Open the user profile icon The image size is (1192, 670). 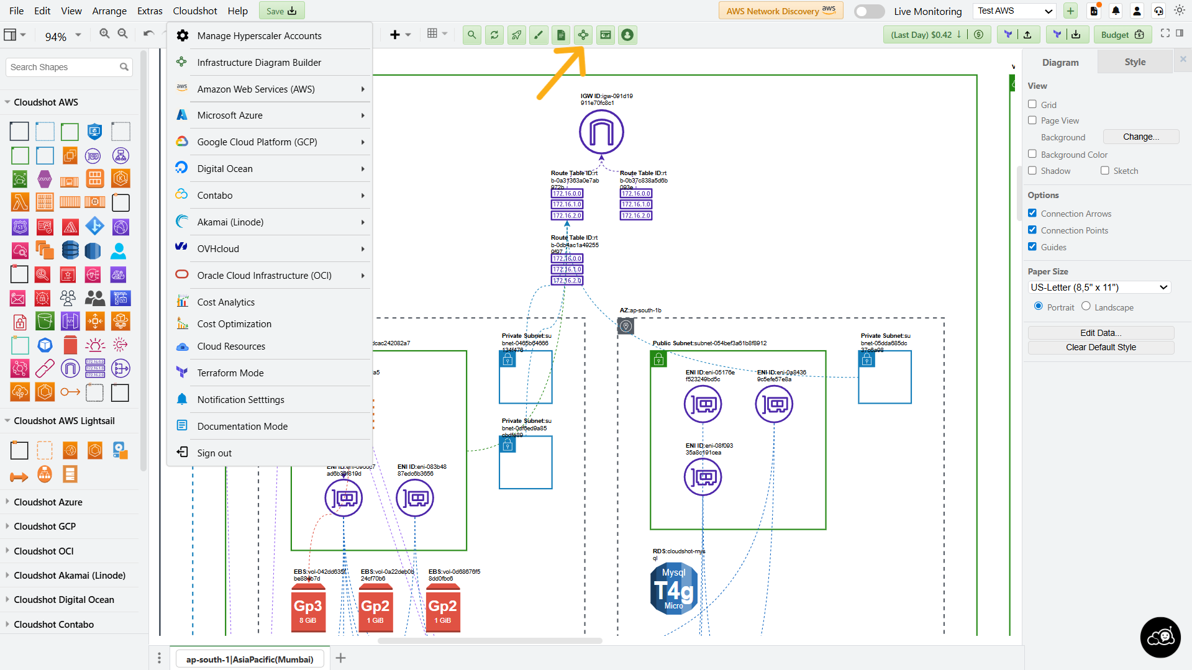pos(1137,11)
